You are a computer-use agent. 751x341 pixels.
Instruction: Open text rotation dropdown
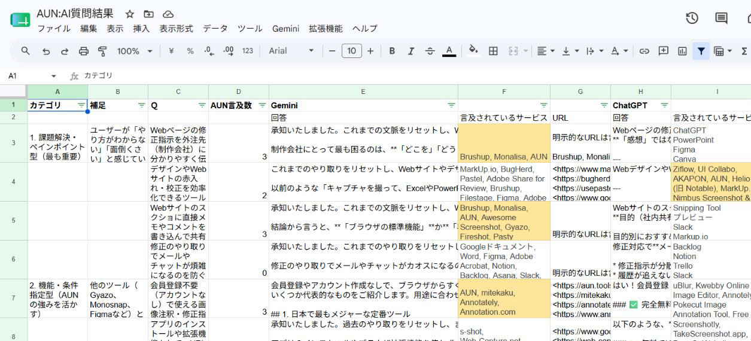[x=619, y=51]
